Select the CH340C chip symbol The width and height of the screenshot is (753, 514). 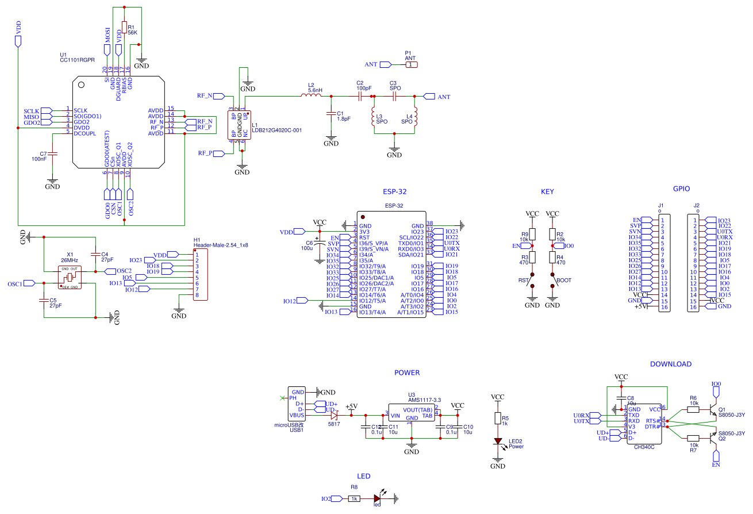click(644, 424)
